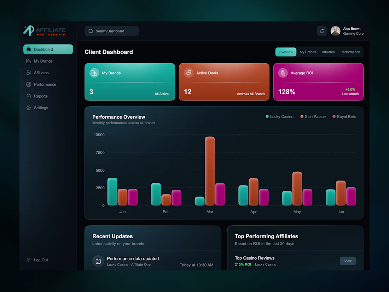This screenshot has width=389, height=292.
Task: Click the Settings gear icon
Action: [29, 108]
